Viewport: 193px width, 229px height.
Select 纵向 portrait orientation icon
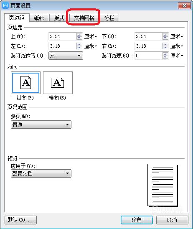(x=26, y=83)
